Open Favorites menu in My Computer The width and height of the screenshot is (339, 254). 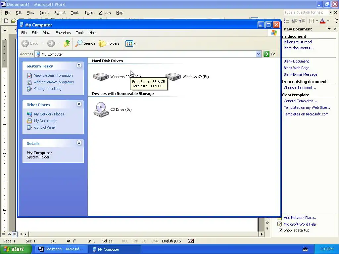(63, 33)
